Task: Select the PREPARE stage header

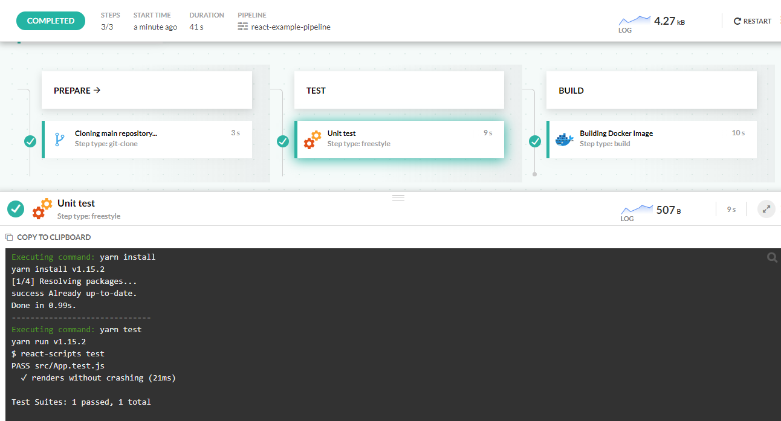Action: point(147,91)
